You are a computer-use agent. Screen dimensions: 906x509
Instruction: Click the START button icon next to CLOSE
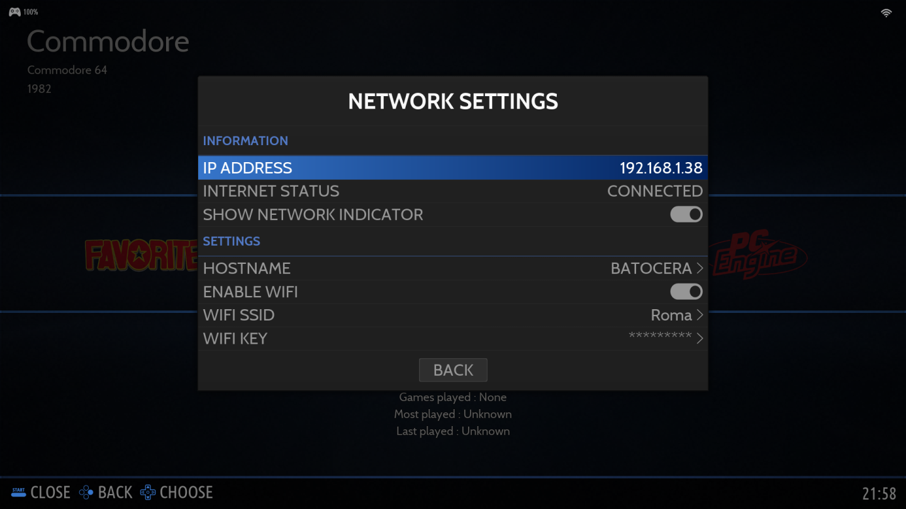18,492
